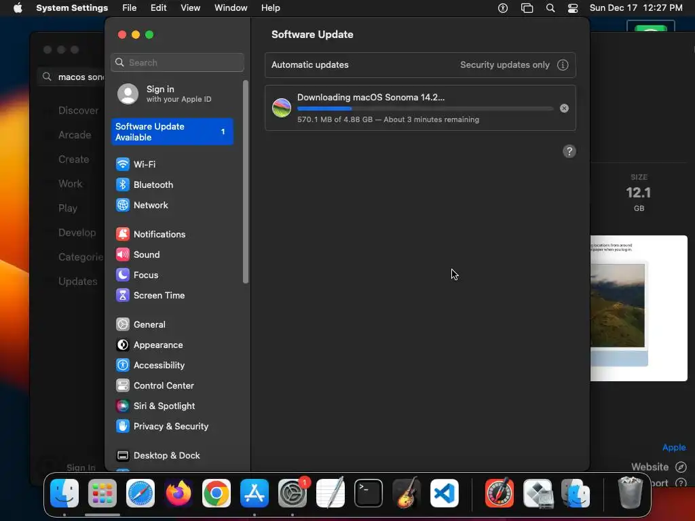
Task: Click the App Store screenshot thumbnail
Action: 639,309
